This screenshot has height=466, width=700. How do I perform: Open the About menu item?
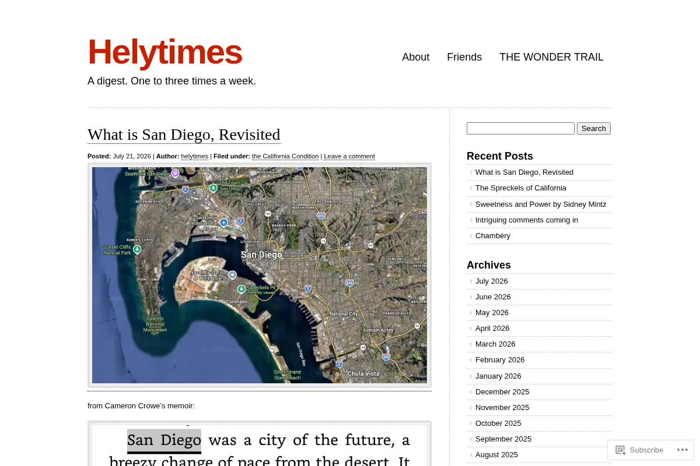[415, 57]
